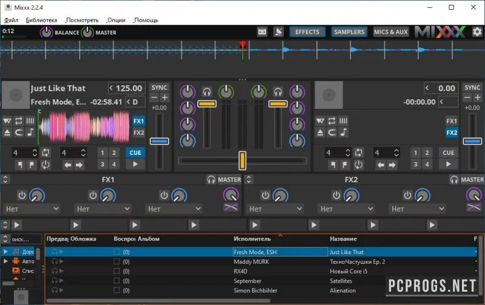Open the Помощь menu
The image size is (485, 305).
click(145, 20)
